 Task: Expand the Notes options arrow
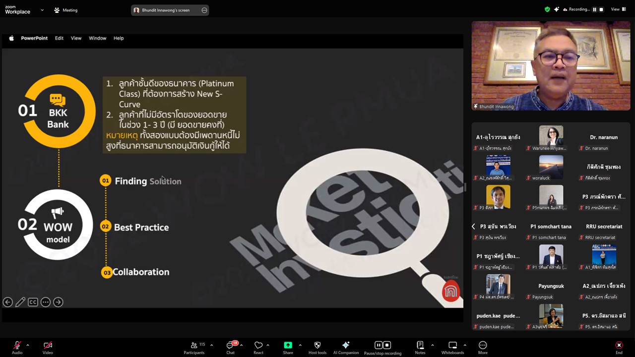pos(432,345)
